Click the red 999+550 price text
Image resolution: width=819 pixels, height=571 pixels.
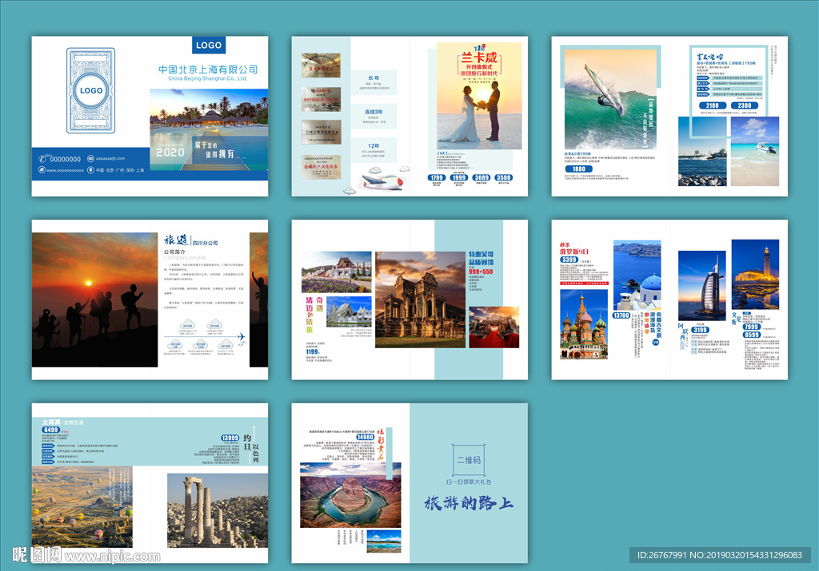pos(481,272)
